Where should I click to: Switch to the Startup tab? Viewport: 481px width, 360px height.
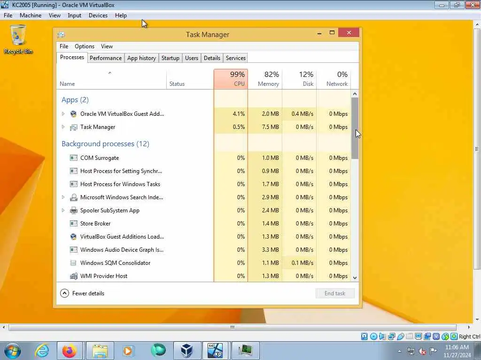(x=170, y=58)
